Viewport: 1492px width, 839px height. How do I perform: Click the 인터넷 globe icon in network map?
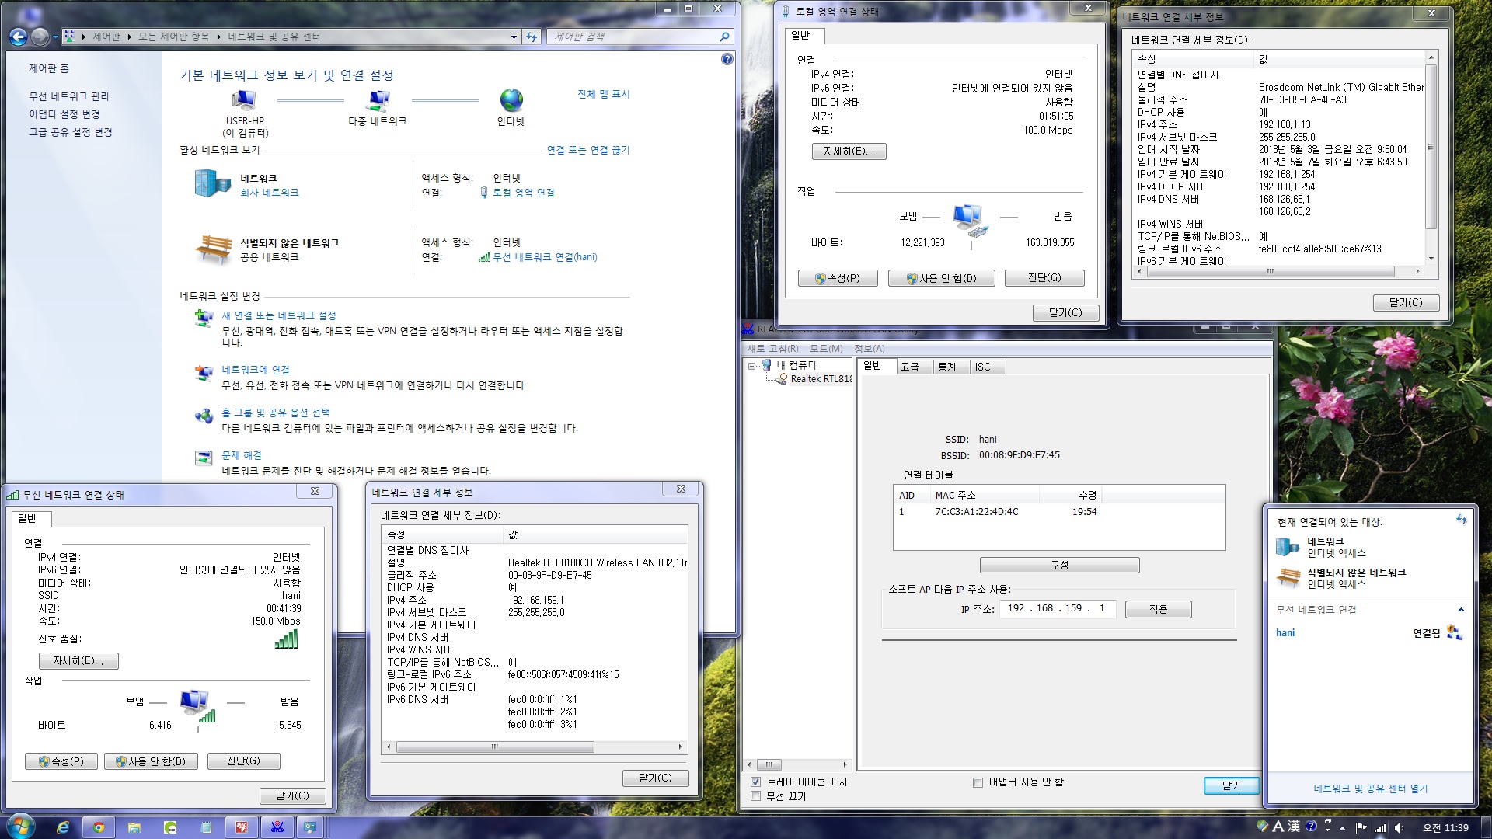511,99
